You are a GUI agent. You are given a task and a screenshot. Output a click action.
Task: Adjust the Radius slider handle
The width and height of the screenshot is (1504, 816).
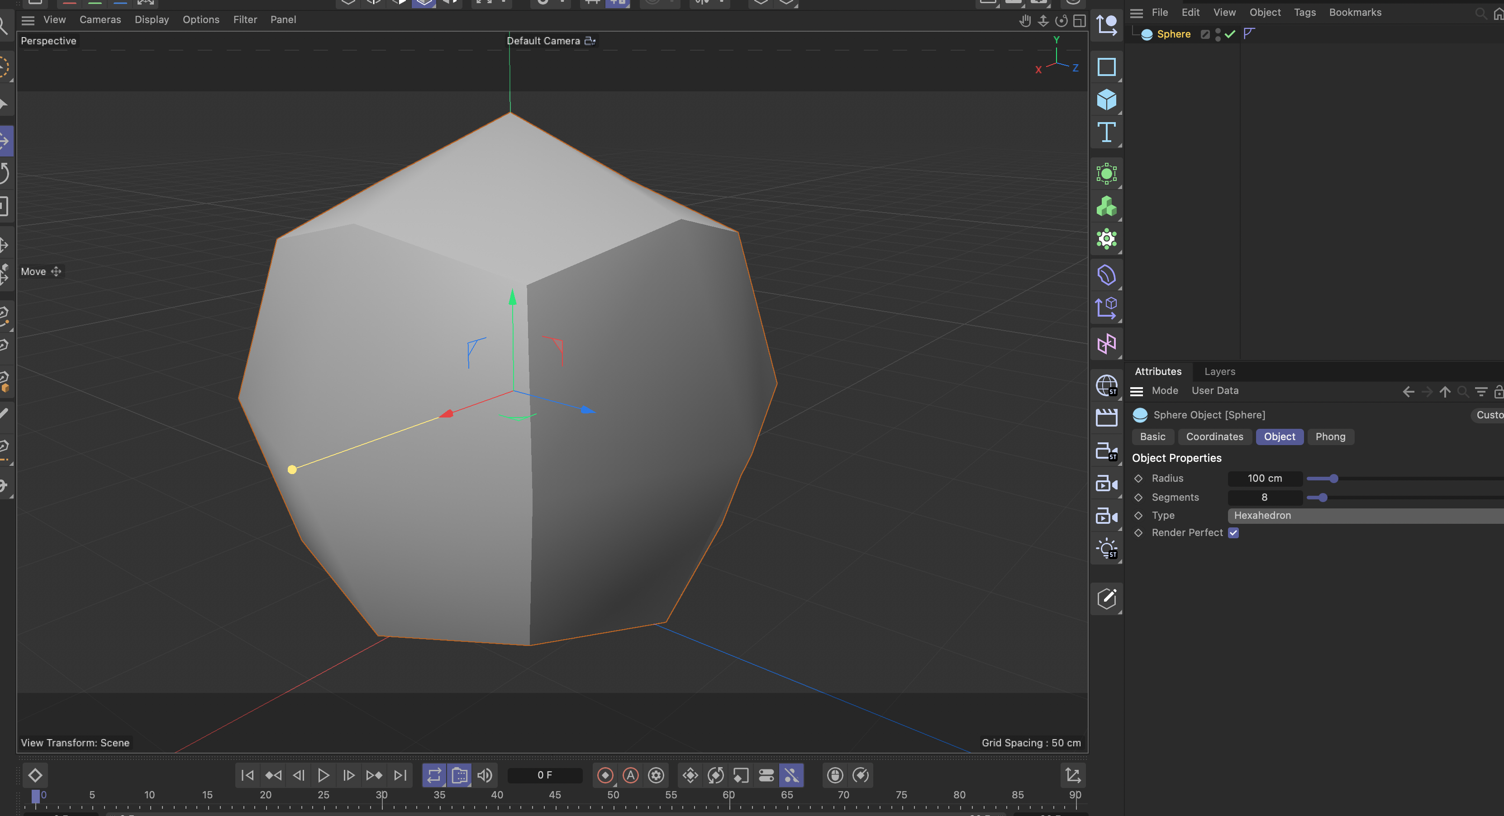coord(1333,479)
